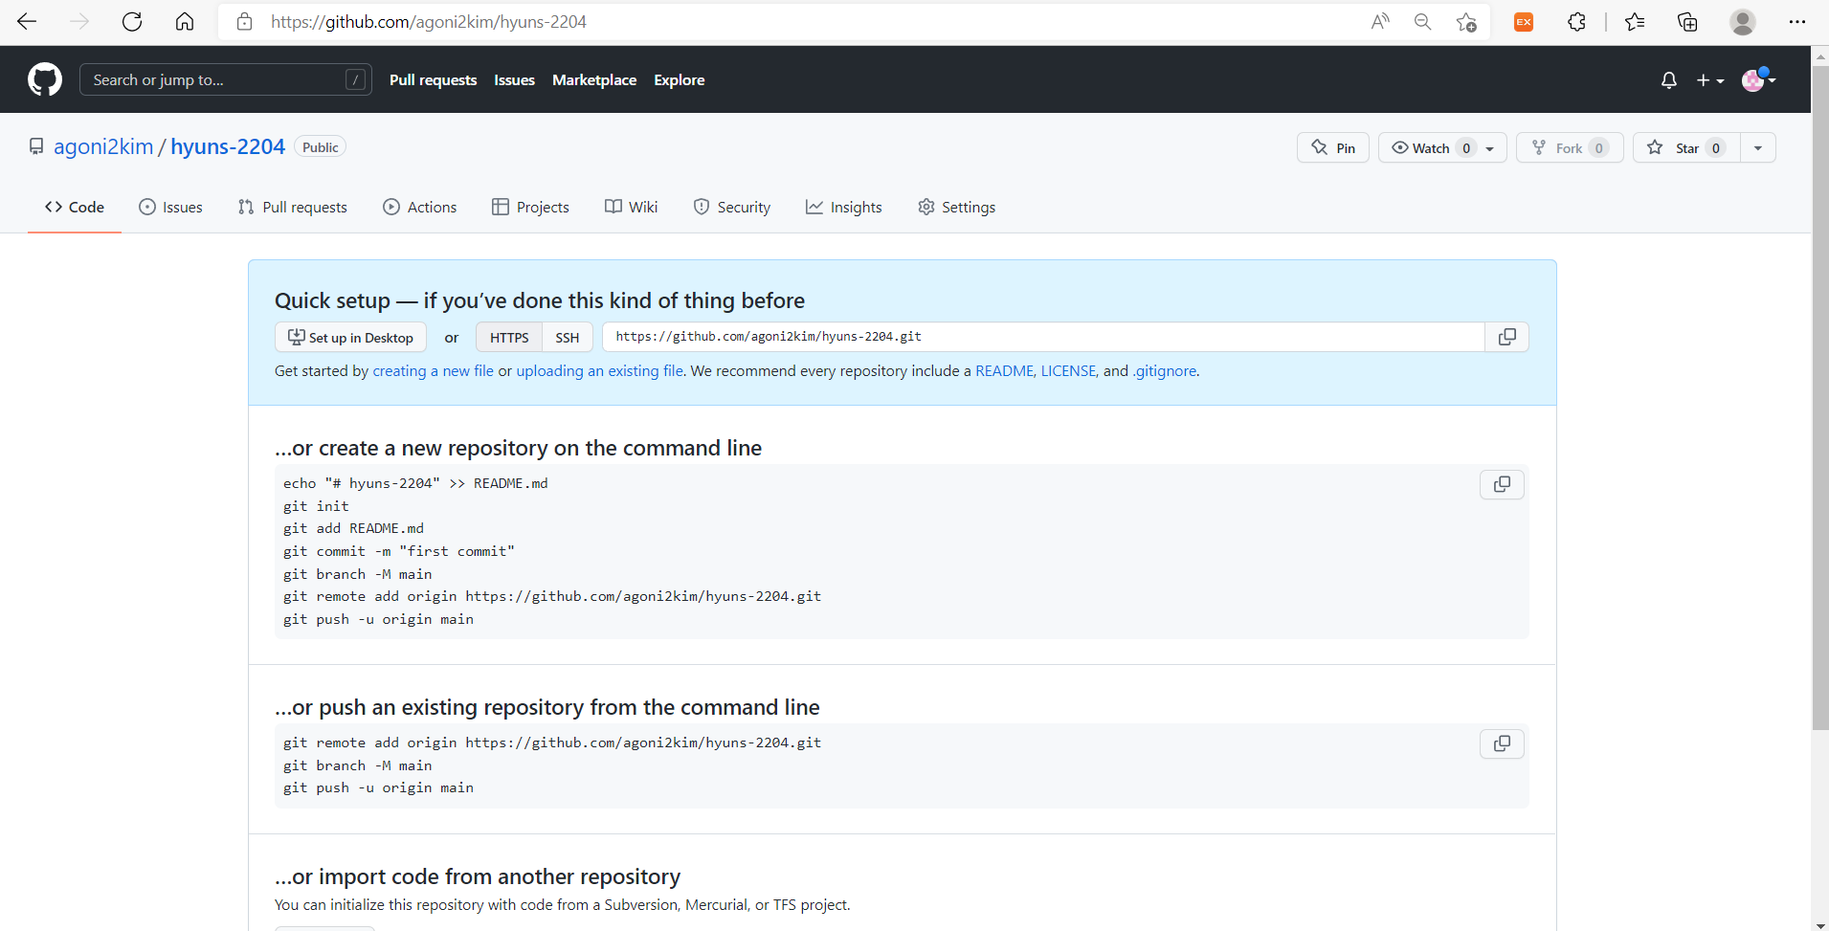Open the browser home page
The height and width of the screenshot is (931, 1829).
coord(185,21)
